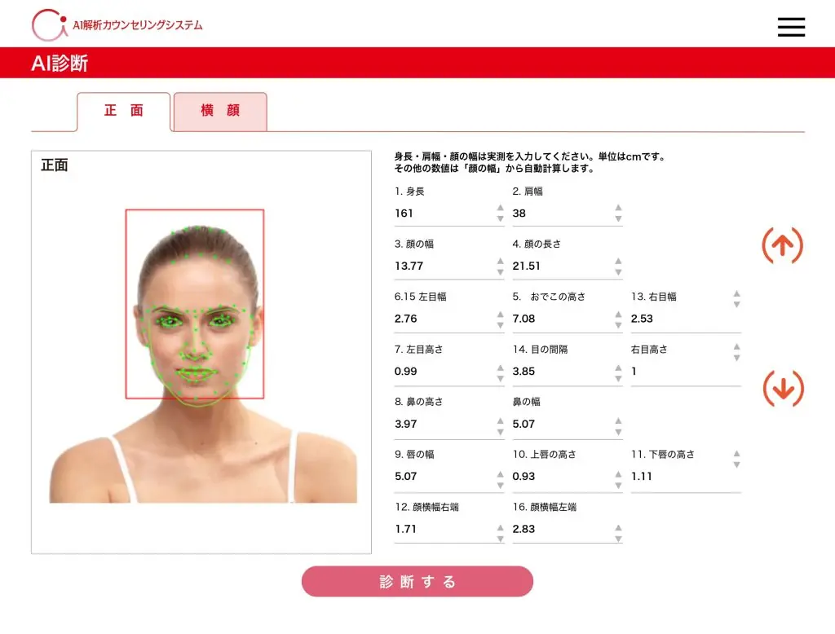Screen dimensions: 835x634
Task: Click the おでこの高さ input field
Action: point(559,319)
